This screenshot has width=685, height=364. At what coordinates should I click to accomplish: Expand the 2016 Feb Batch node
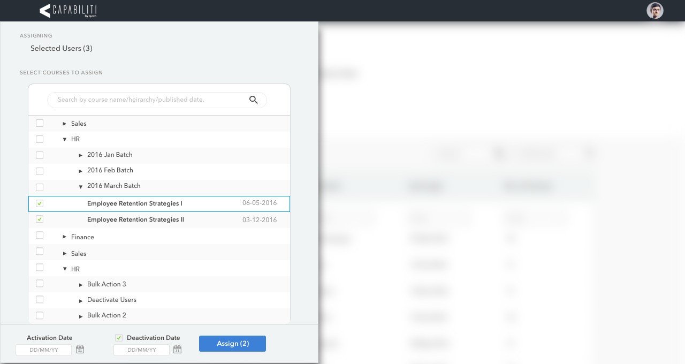click(81, 171)
